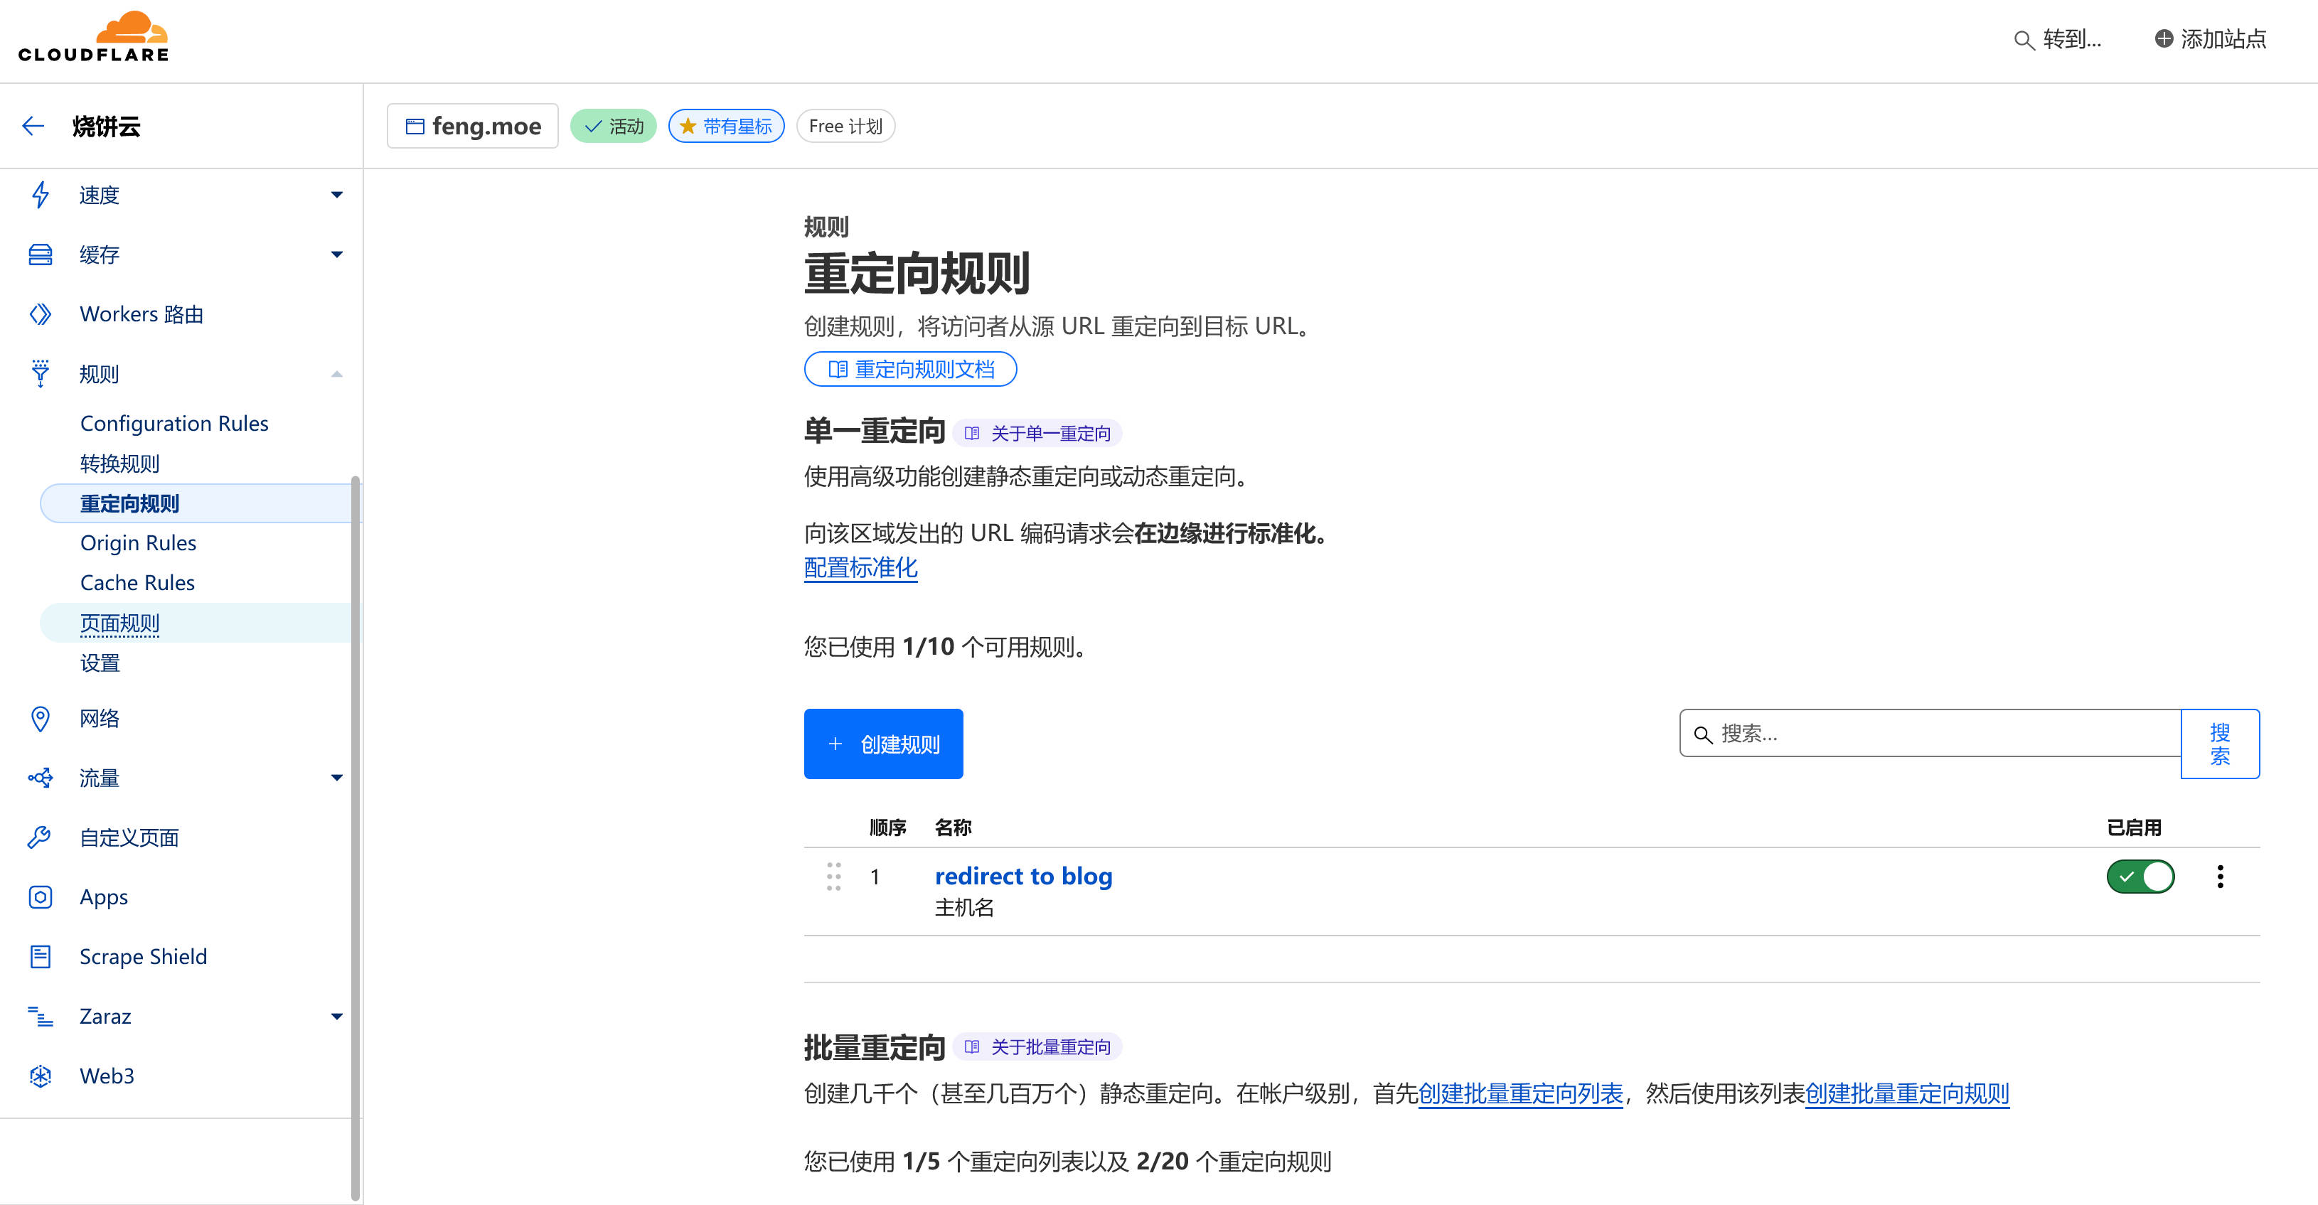The image size is (2318, 1205).
Task: Click the Workers 路由 diamond icon
Action: 40,314
